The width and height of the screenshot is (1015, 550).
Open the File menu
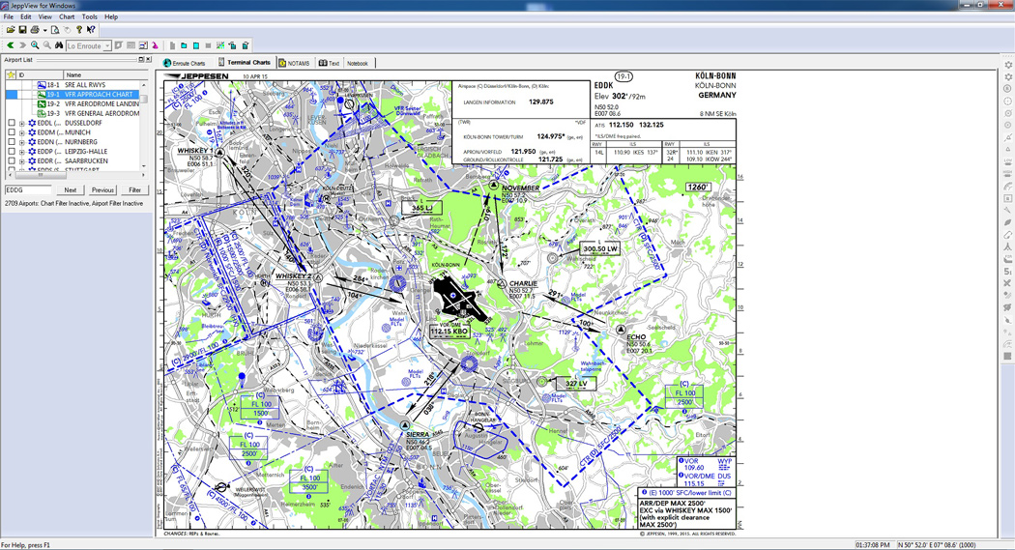coord(9,16)
